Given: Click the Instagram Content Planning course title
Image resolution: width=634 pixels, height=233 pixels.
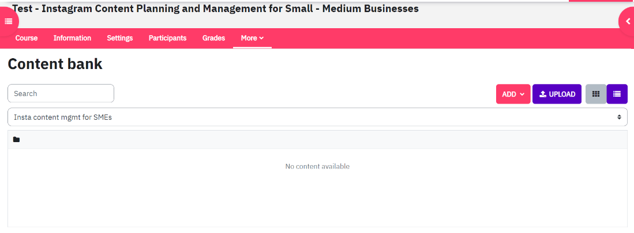Looking at the screenshot, I should click(216, 8).
